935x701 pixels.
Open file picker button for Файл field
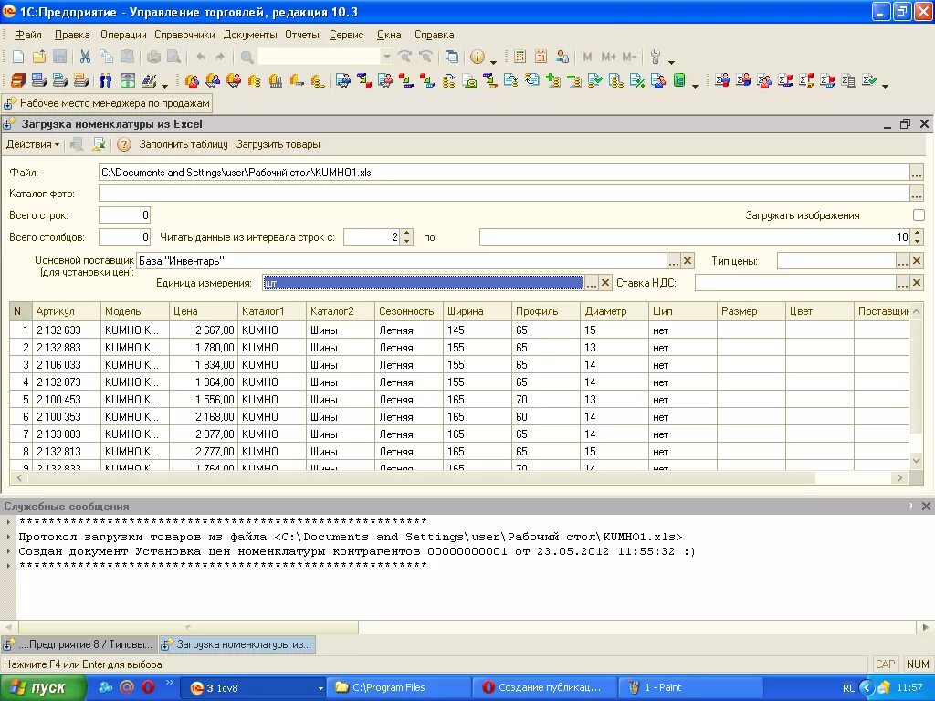[x=917, y=173]
